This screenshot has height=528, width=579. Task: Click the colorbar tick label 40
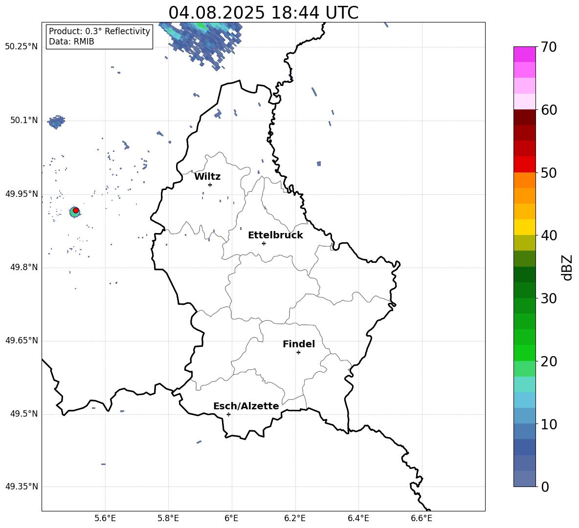pyautogui.click(x=549, y=235)
